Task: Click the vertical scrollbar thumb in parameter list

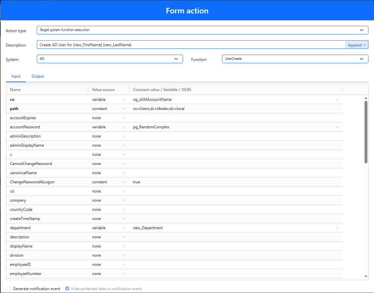Action: click(366, 132)
